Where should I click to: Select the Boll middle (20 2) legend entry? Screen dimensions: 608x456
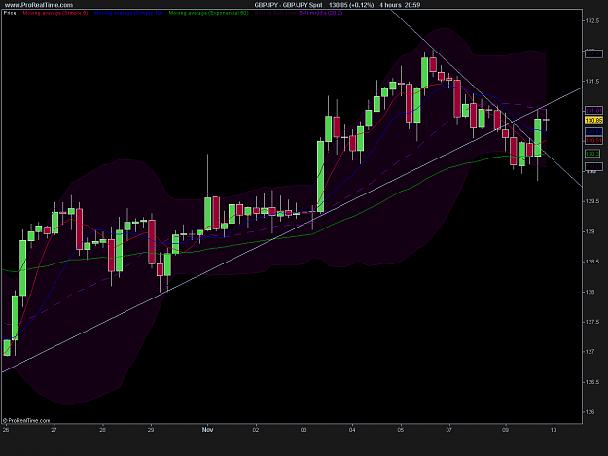pos(321,13)
